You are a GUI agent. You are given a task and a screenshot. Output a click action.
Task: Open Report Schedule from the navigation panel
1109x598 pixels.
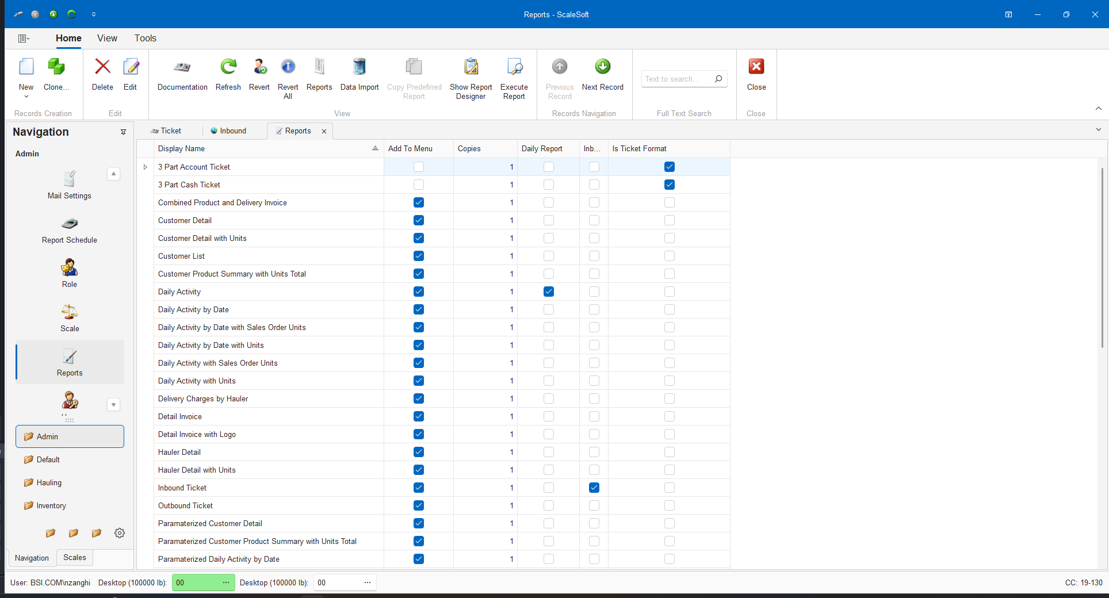pos(70,230)
